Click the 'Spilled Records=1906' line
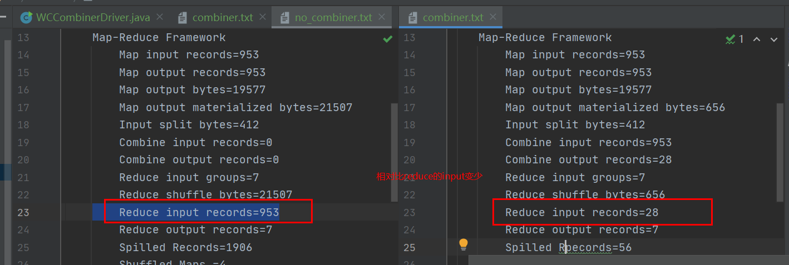The image size is (789, 265). point(185,248)
